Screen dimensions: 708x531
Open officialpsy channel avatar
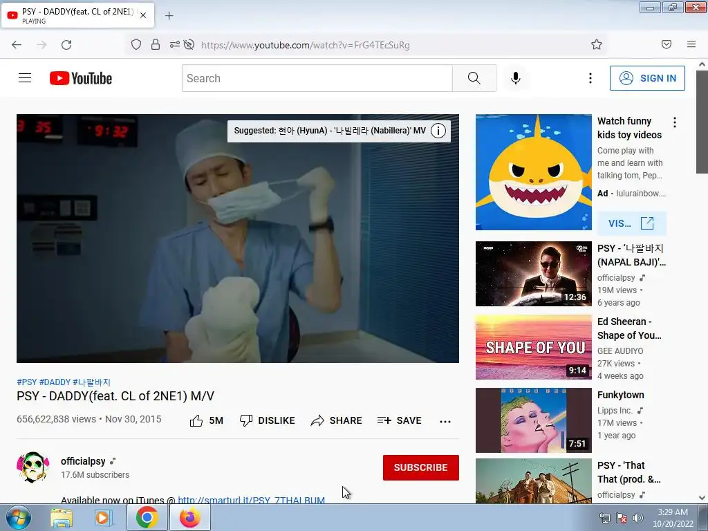click(x=33, y=467)
